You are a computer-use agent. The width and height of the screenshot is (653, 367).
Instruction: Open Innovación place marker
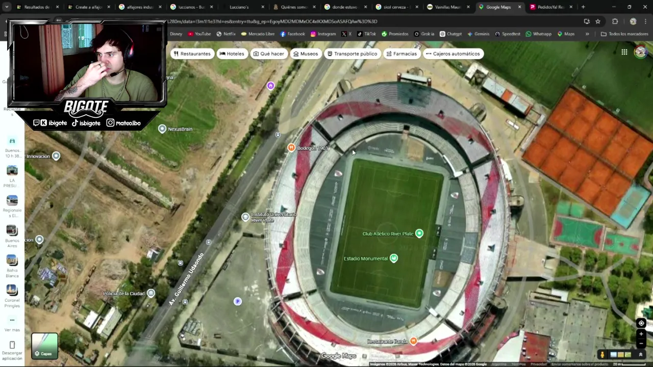point(56,156)
